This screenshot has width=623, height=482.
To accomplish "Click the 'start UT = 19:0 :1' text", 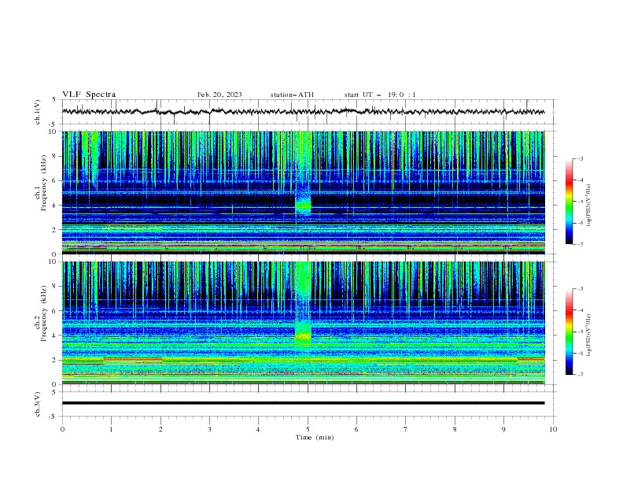I will (379, 95).
